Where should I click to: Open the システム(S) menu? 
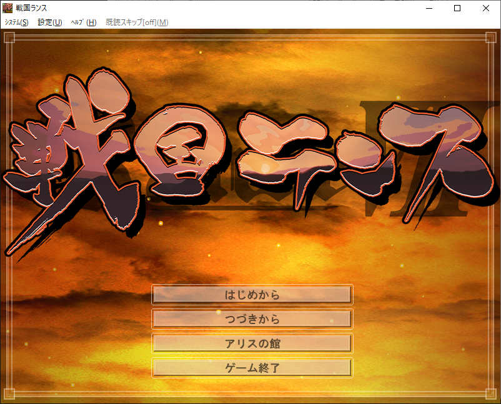tap(17, 22)
